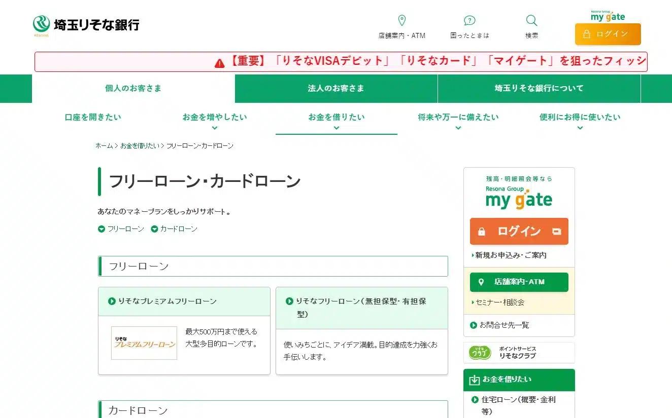The image size is (672, 418).
Task: Click chevron under 将来や万一に備えたい
Action: click(x=458, y=128)
